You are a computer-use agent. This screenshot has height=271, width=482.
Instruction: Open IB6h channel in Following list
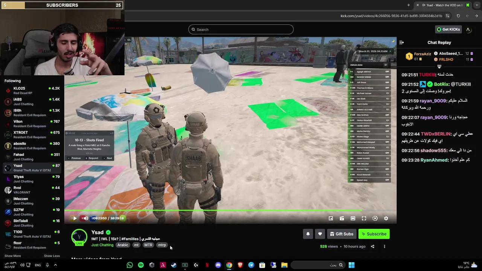32,113
